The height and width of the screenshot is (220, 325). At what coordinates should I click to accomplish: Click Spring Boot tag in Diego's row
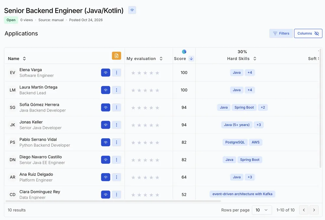[250, 160]
